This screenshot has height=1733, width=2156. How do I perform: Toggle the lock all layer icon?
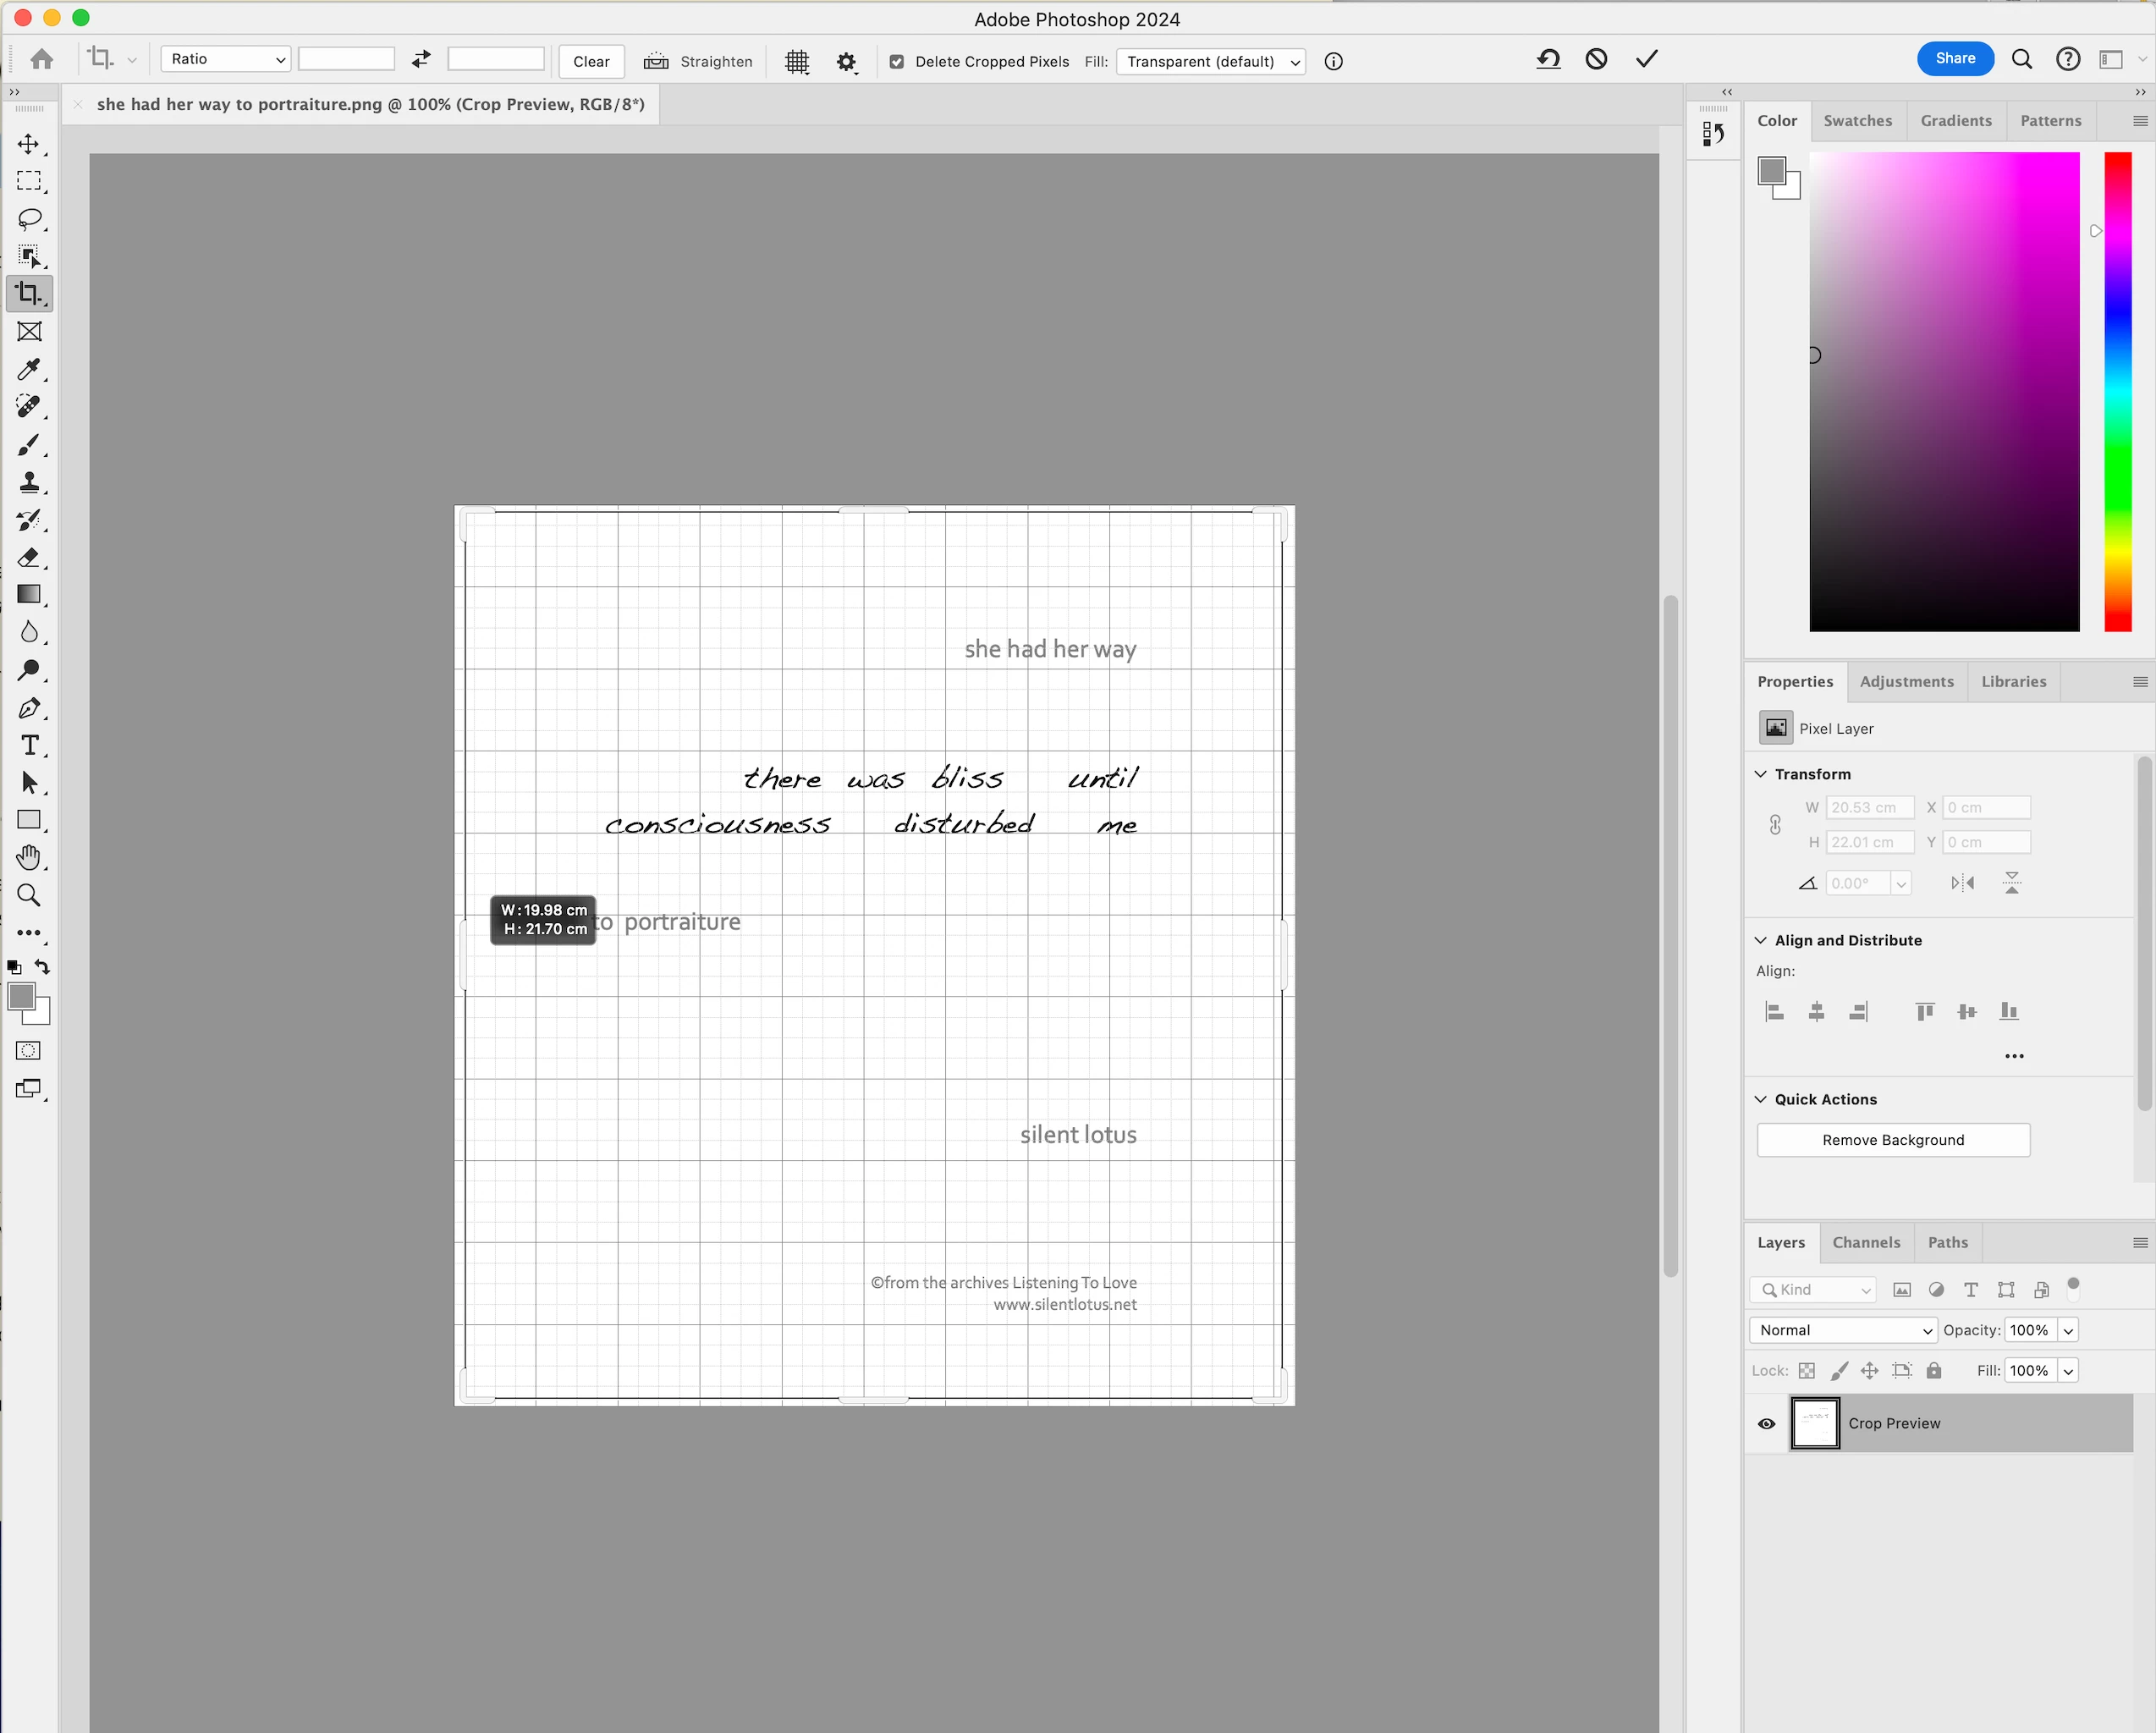coord(1934,1371)
